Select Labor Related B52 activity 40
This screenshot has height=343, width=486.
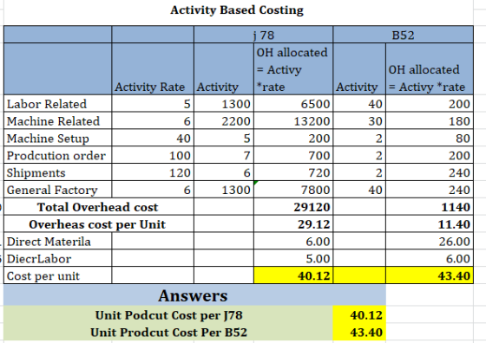(x=359, y=104)
